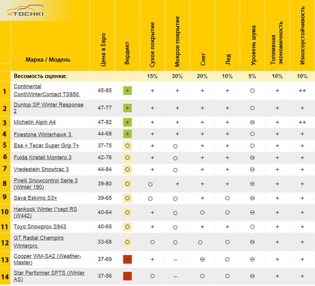Follow the Michelin Alpin A4 link
Image resolution: width=315 pixels, height=286 pixels.
(35, 122)
